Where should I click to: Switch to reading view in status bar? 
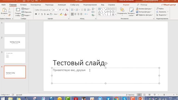pos(150,95)
